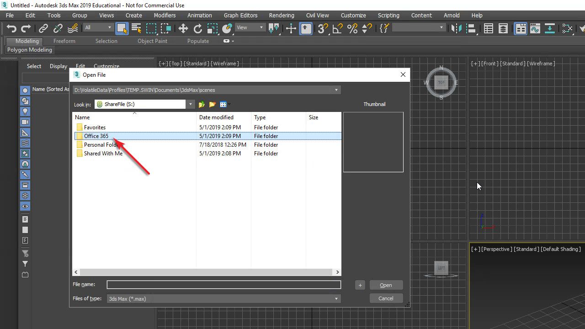Expand the Look in ShareFile drive dropdown

pos(191,104)
